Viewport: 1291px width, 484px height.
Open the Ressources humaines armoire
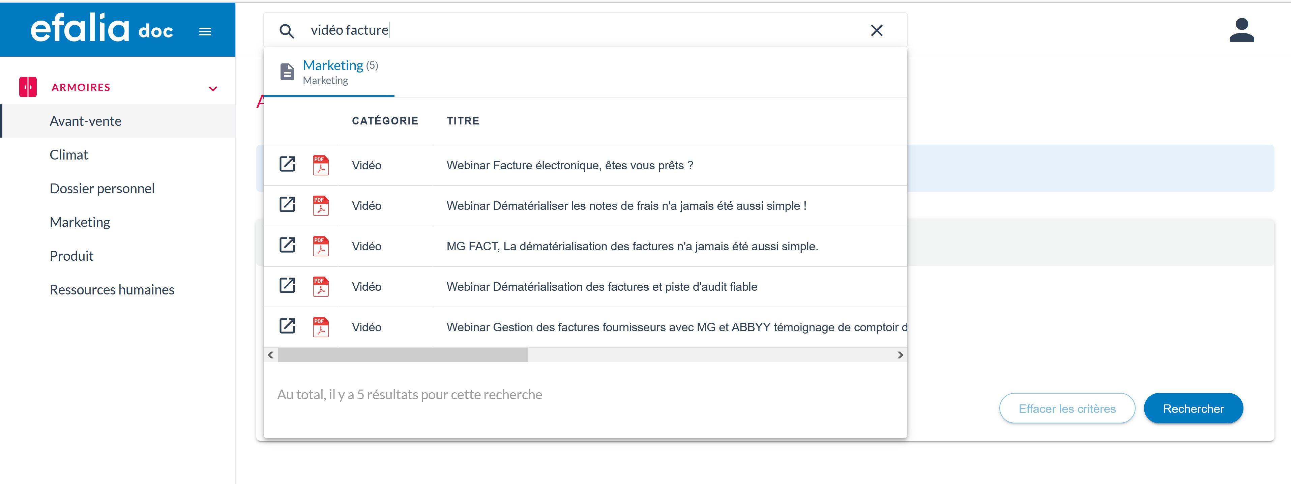112,289
